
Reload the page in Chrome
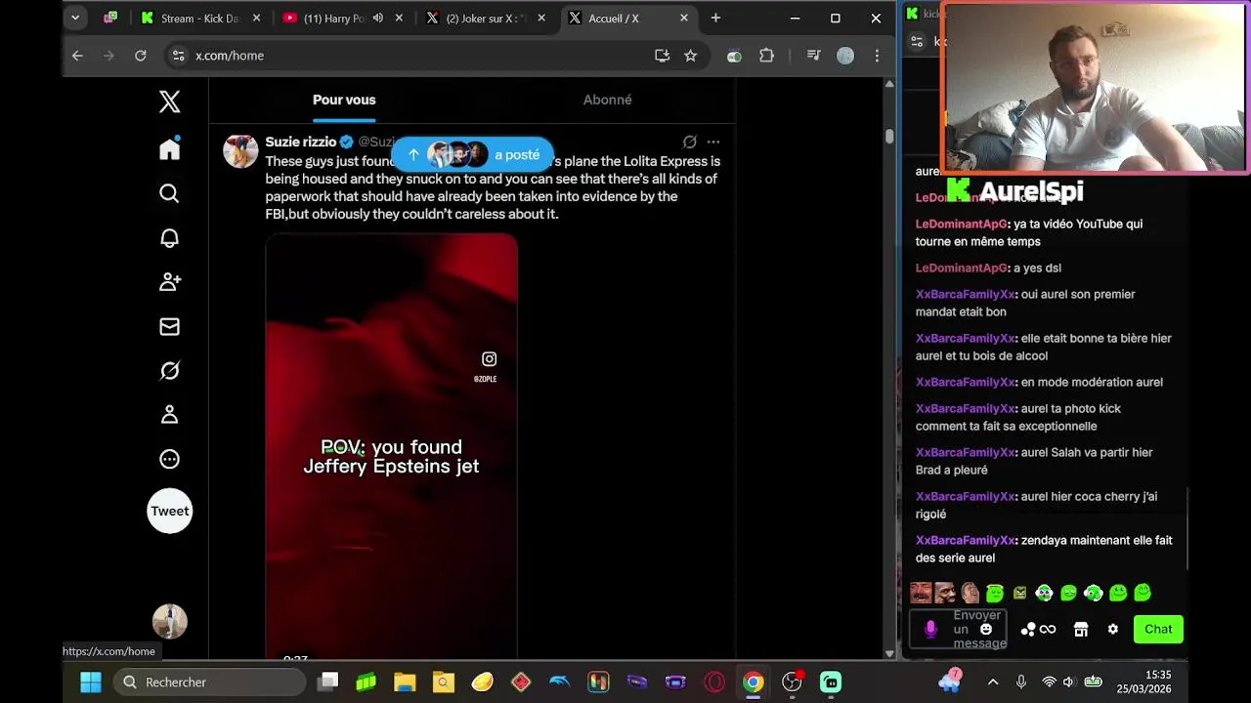tap(140, 56)
